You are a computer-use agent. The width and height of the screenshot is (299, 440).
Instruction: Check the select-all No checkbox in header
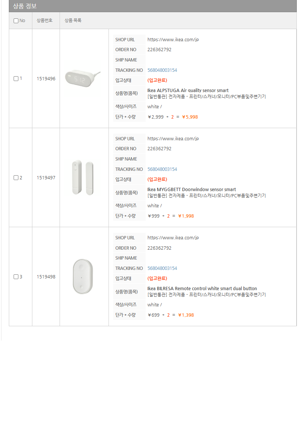16,21
